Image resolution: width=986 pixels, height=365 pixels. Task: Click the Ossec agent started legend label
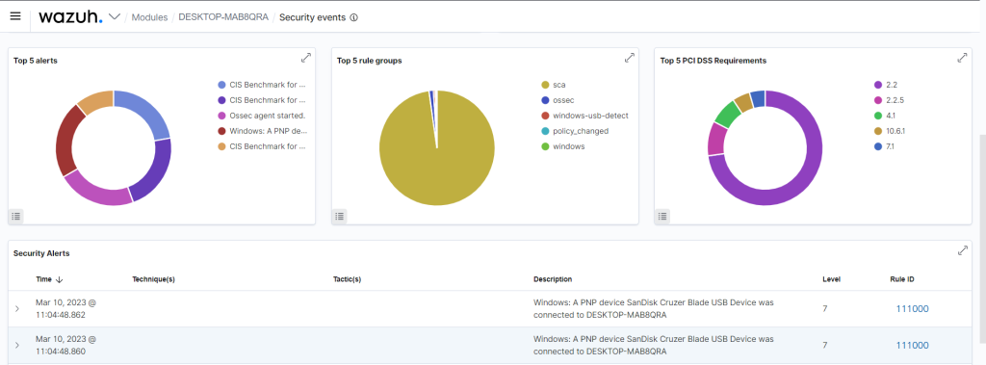click(x=268, y=116)
